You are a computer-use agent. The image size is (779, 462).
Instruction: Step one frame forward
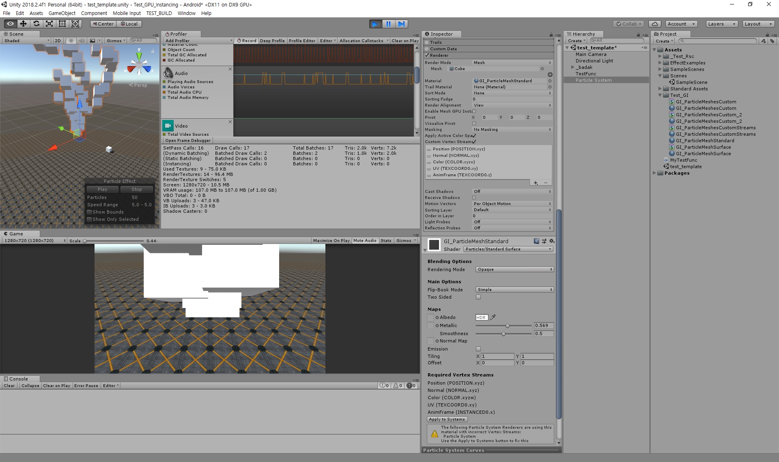[x=401, y=24]
